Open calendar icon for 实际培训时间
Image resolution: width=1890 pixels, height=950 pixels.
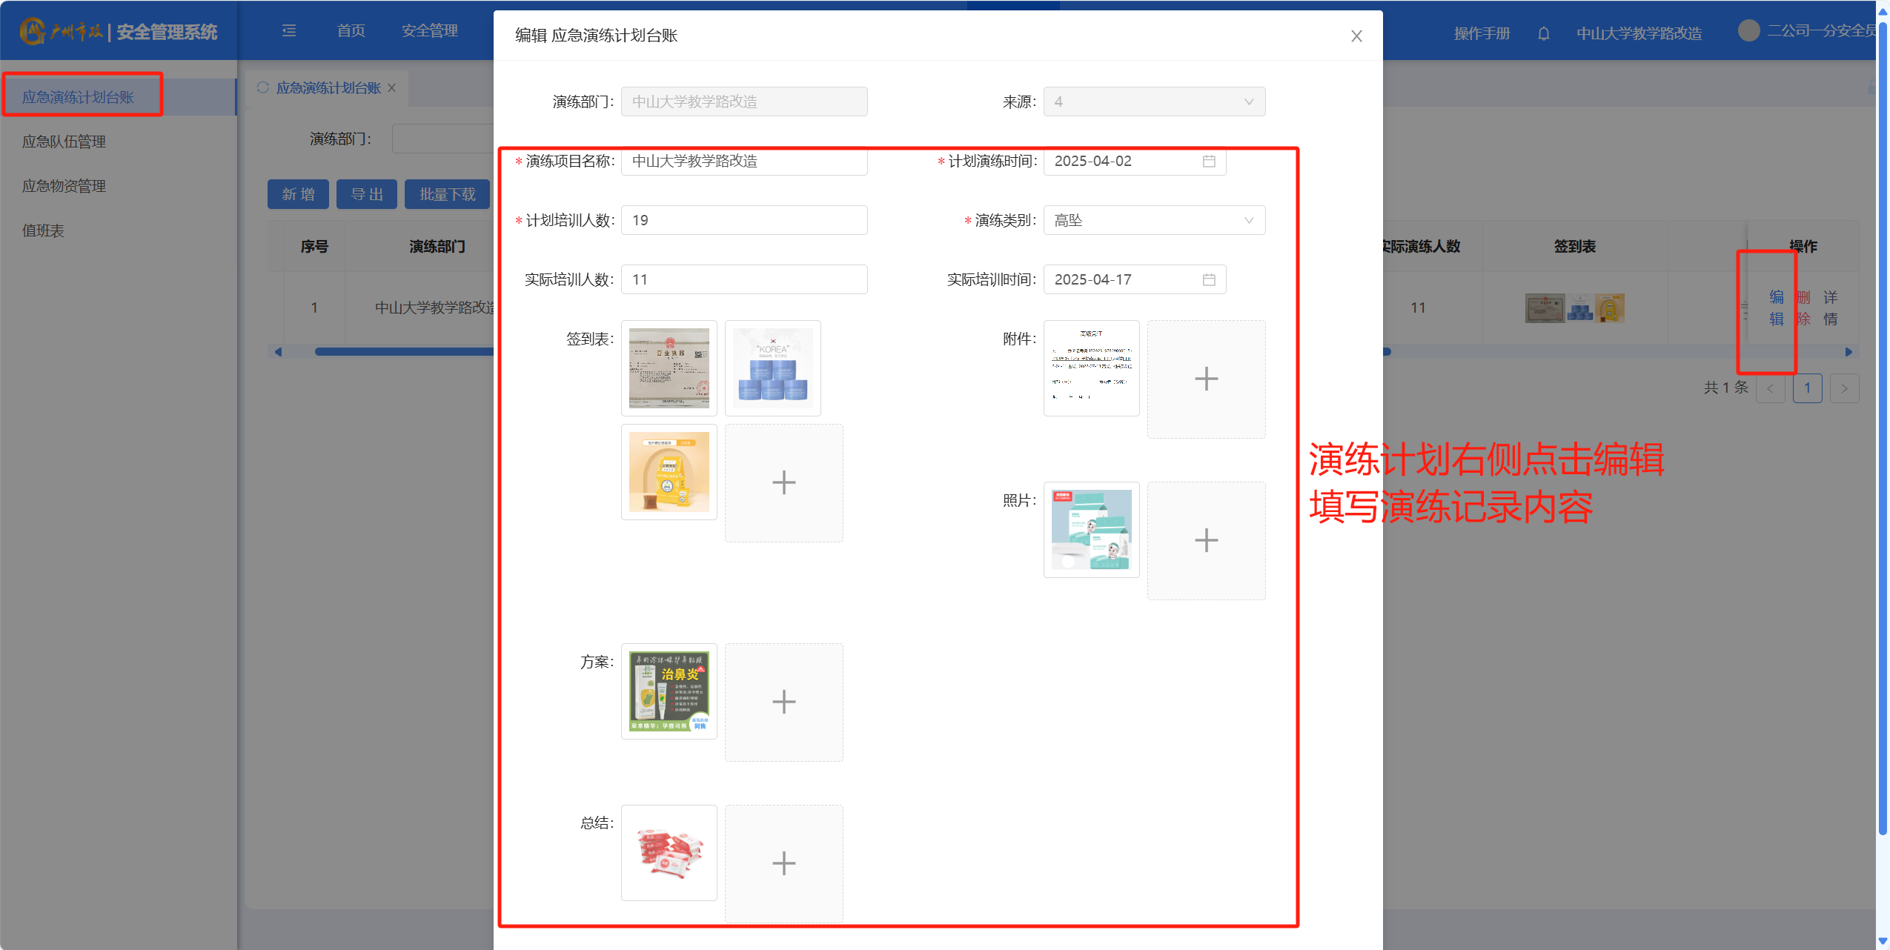pyautogui.click(x=1209, y=279)
